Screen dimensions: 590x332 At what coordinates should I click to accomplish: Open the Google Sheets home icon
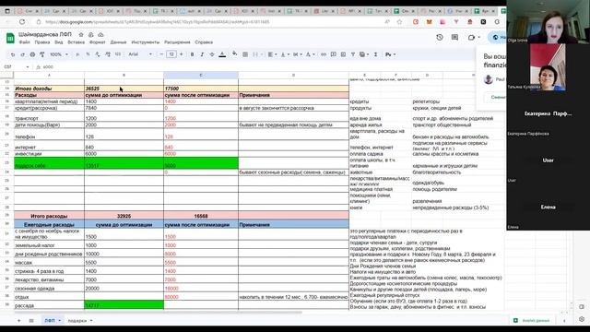[10, 38]
